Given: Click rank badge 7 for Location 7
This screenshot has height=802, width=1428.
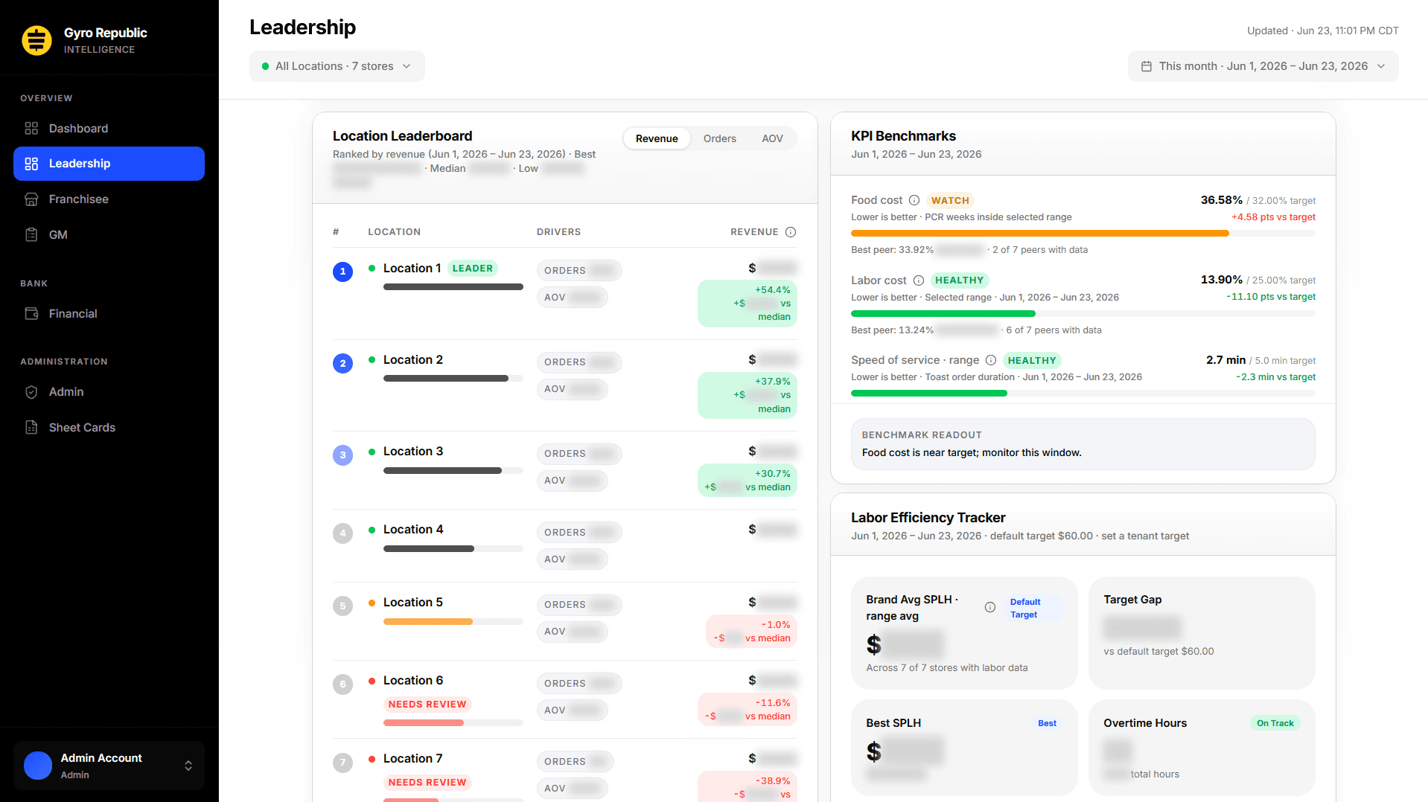Looking at the screenshot, I should [x=342, y=763].
